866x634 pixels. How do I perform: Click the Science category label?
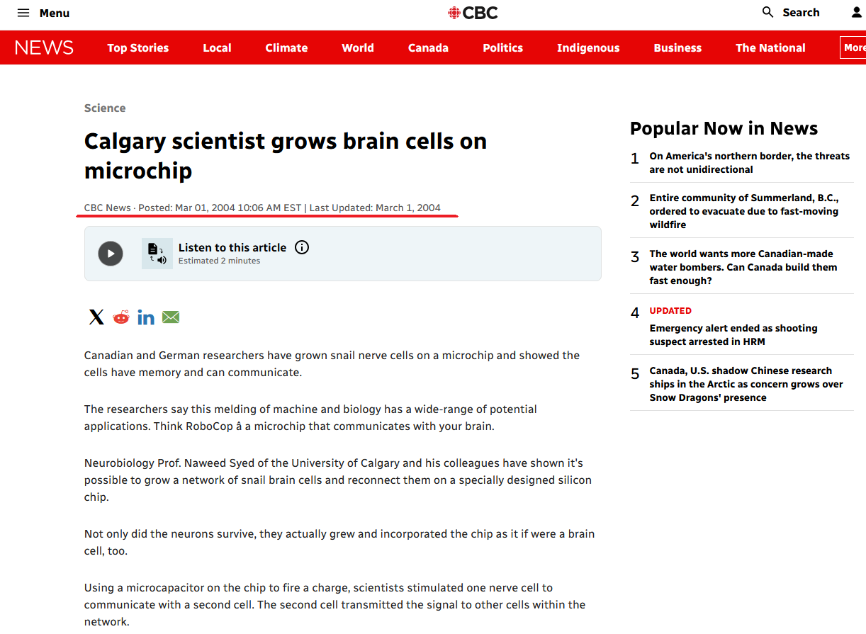click(105, 108)
